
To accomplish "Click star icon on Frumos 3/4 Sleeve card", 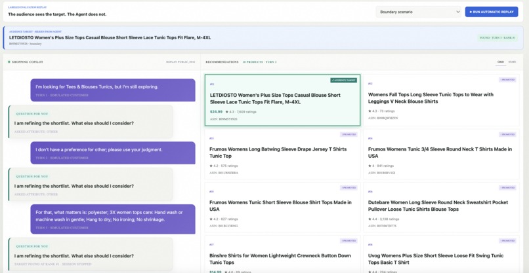I will (370, 166).
